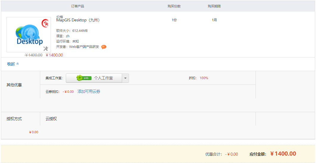Click the red ¥0.00 under 授权方式
316x163 pixels.
click(x=34, y=132)
